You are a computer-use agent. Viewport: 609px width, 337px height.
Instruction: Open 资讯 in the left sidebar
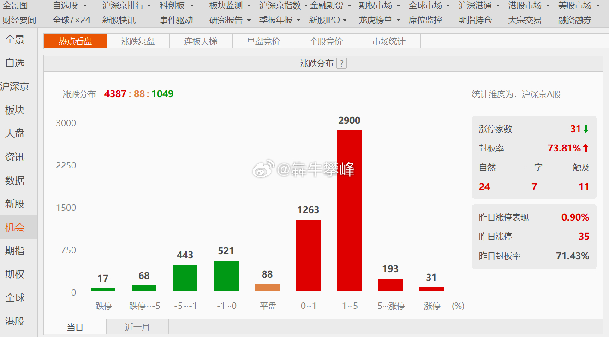coord(18,157)
